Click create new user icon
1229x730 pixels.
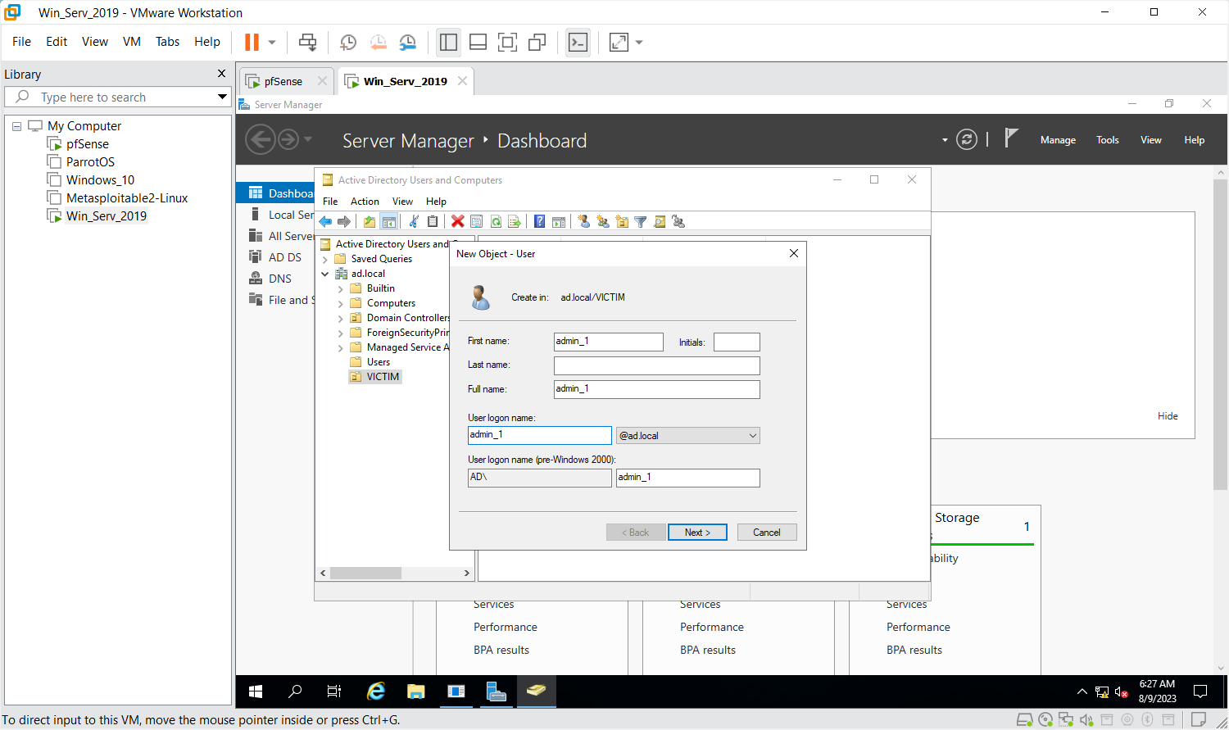584,221
